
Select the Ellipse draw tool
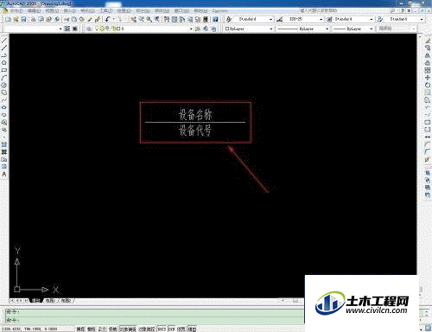pos(4,107)
